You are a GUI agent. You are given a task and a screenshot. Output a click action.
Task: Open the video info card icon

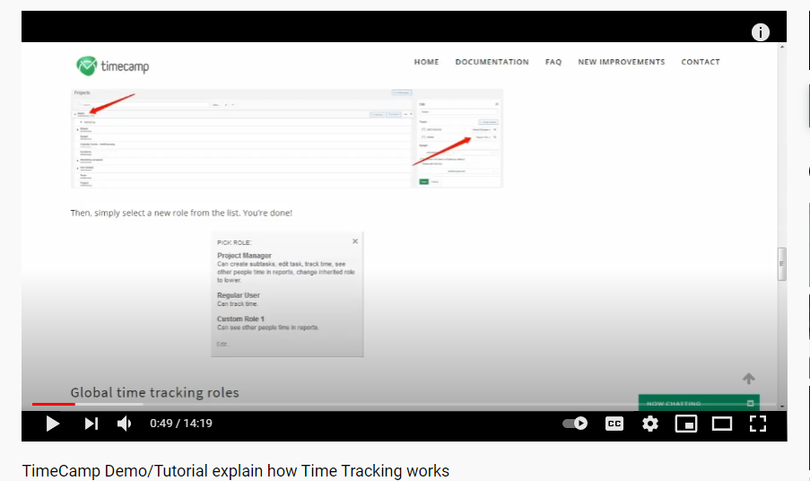pyautogui.click(x=760, y=32)
